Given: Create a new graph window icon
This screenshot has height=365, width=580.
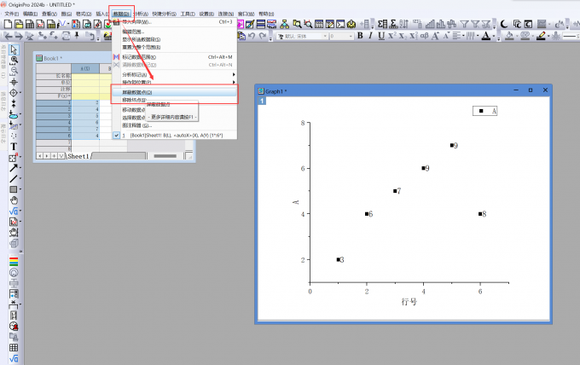Looking at the screenshot, I should [40, 25].
